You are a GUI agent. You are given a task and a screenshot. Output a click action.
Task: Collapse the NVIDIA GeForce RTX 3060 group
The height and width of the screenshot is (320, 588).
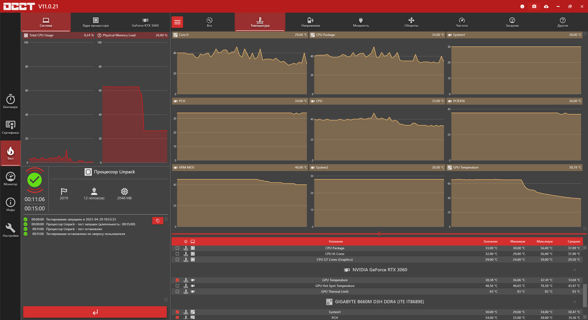tap(575, 270)
